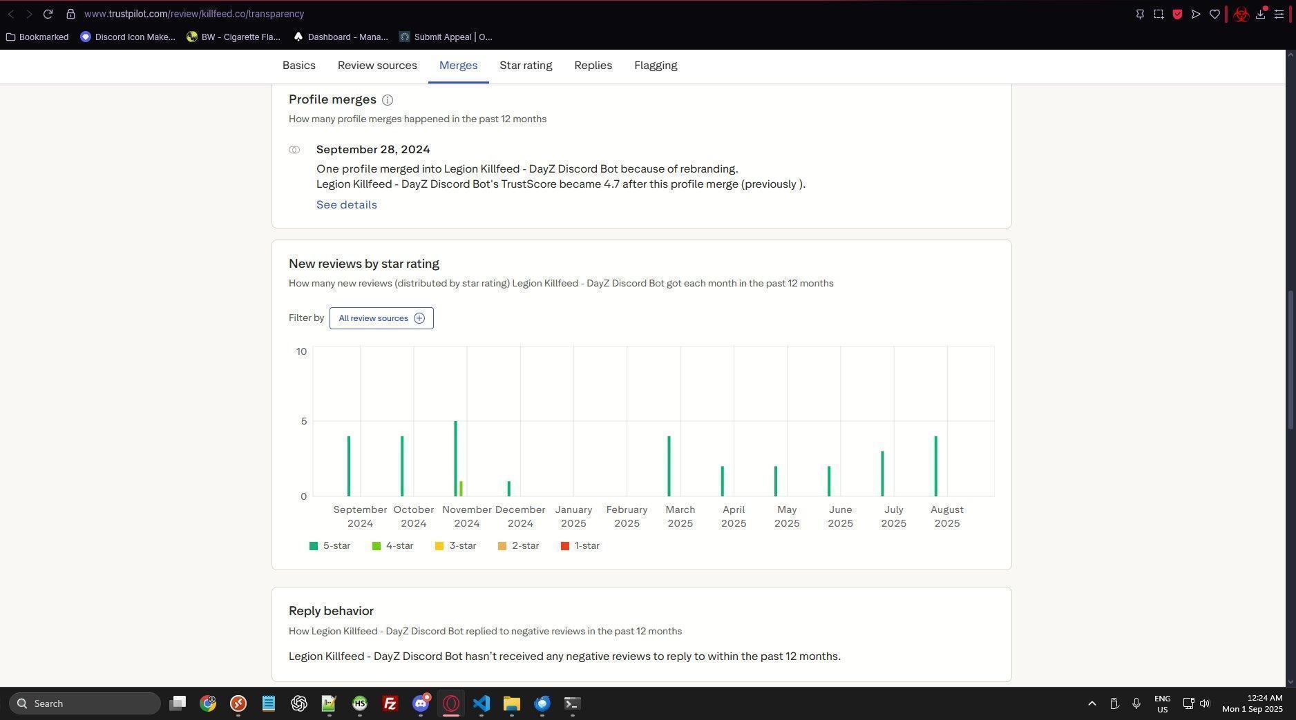Go forward in browser history
1296x720 pixels.
tap(29, 14)
